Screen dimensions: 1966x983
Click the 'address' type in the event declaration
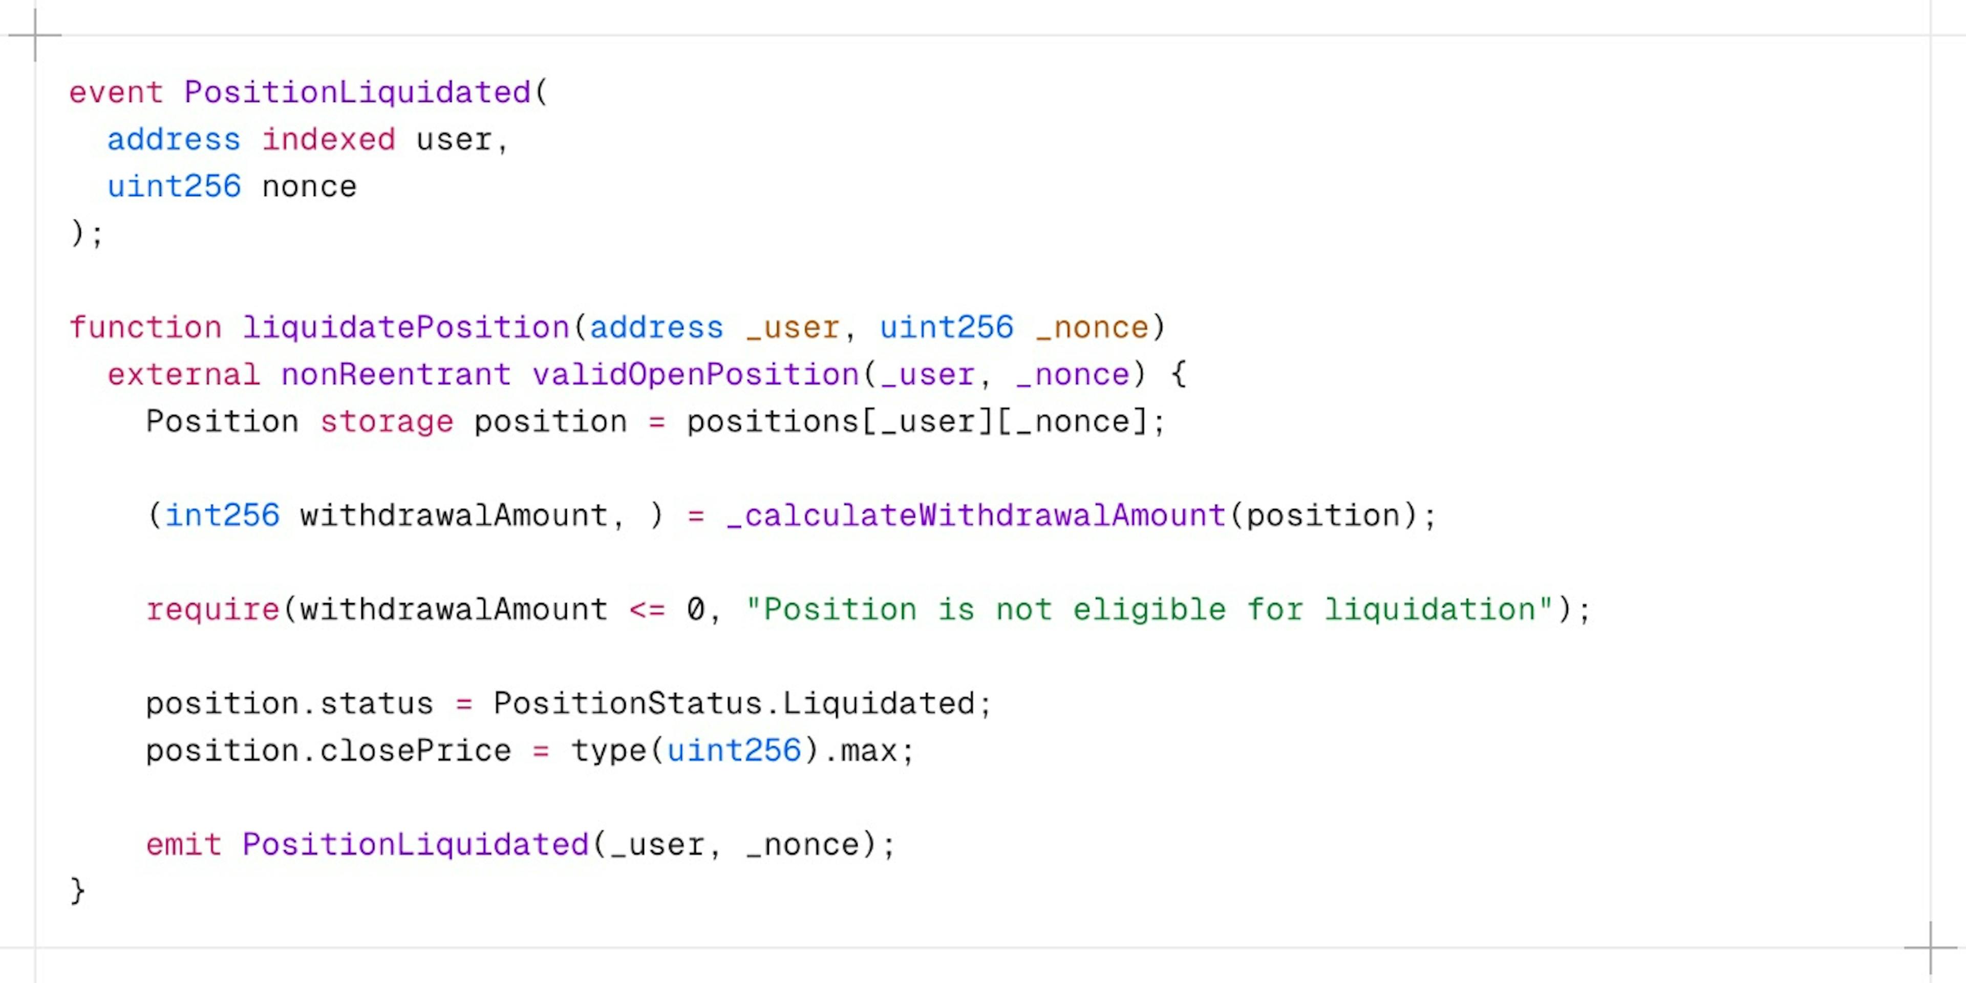tap(174, 140)
